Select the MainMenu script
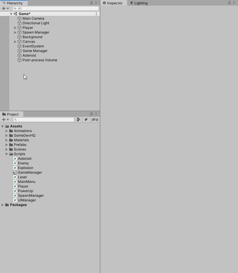The height and width of the screenshot is (273, 238). click(27, 182)
